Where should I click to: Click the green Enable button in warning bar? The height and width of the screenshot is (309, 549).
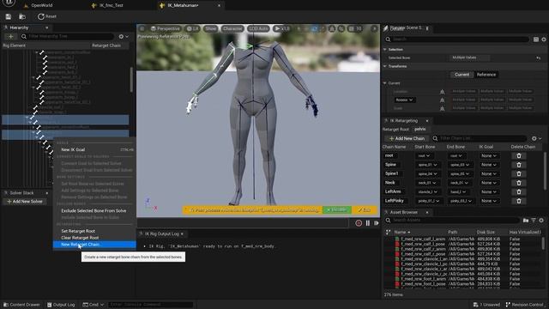[337, 209]
